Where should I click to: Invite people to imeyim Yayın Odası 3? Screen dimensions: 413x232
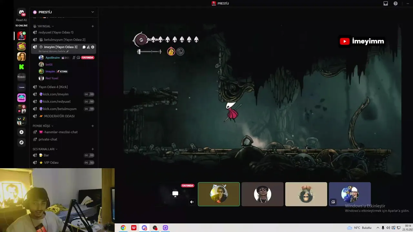coord(88,47)
